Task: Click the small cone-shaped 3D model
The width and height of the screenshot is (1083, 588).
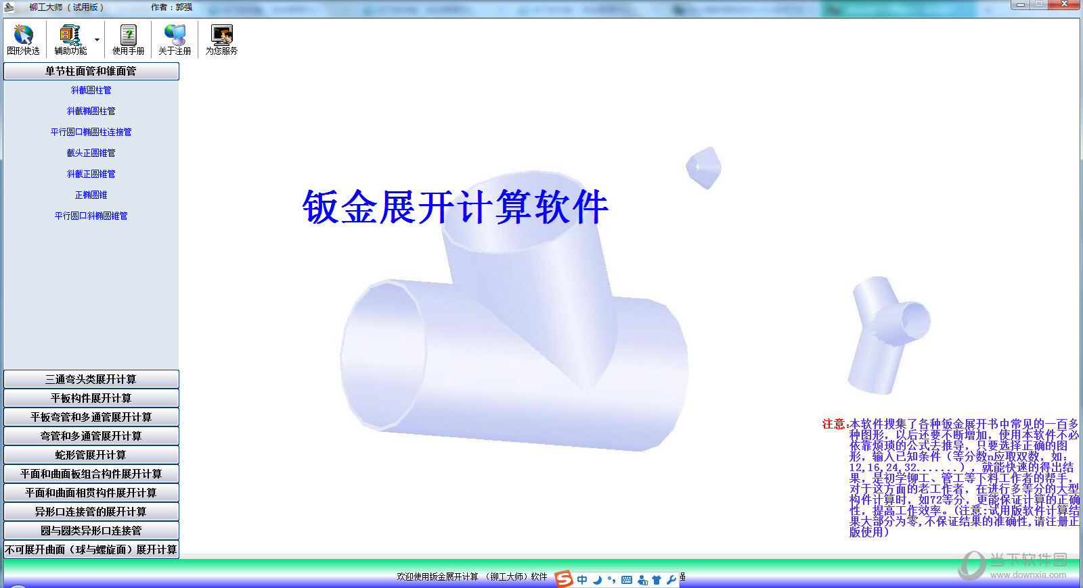Action: click(704, 168)
